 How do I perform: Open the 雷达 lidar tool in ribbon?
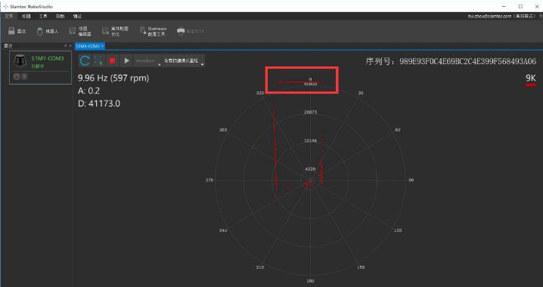pos(17,31)
